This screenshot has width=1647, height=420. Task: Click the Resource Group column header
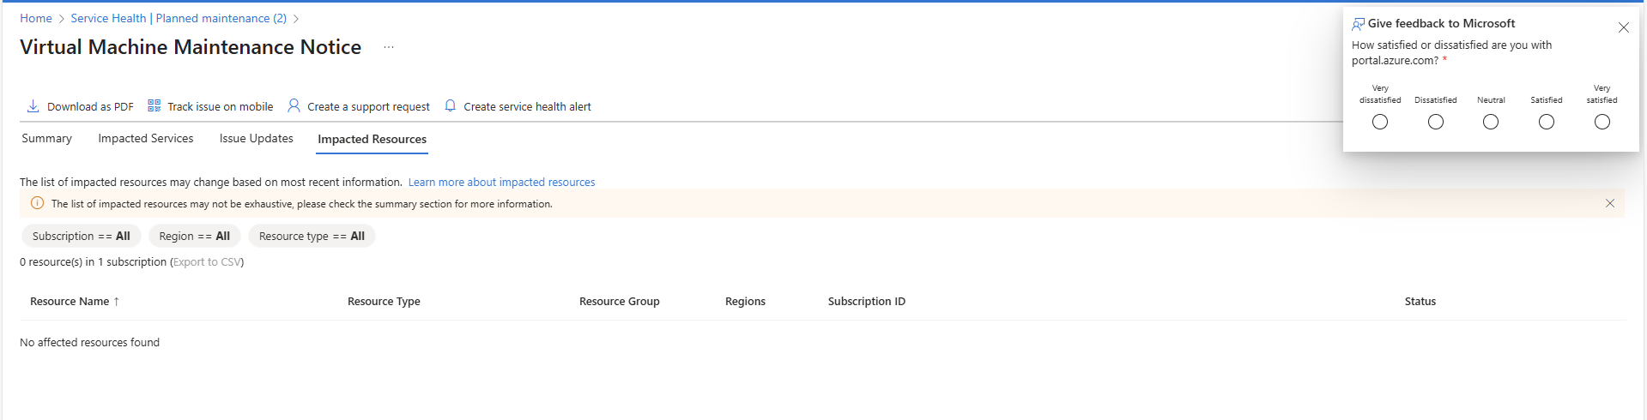[x=620, y=301]
